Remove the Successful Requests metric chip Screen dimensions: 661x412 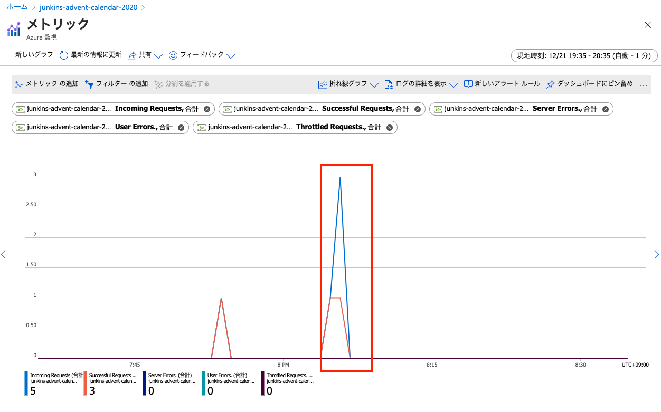(x=417, y=109)
